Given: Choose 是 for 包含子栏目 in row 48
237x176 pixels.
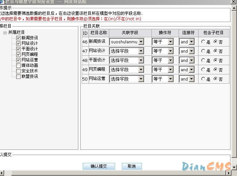Looking at the screenshot, I should pos(203,60).
